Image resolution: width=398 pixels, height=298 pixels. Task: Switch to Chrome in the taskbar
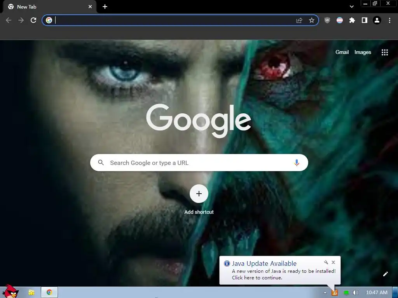click(49, 293)
